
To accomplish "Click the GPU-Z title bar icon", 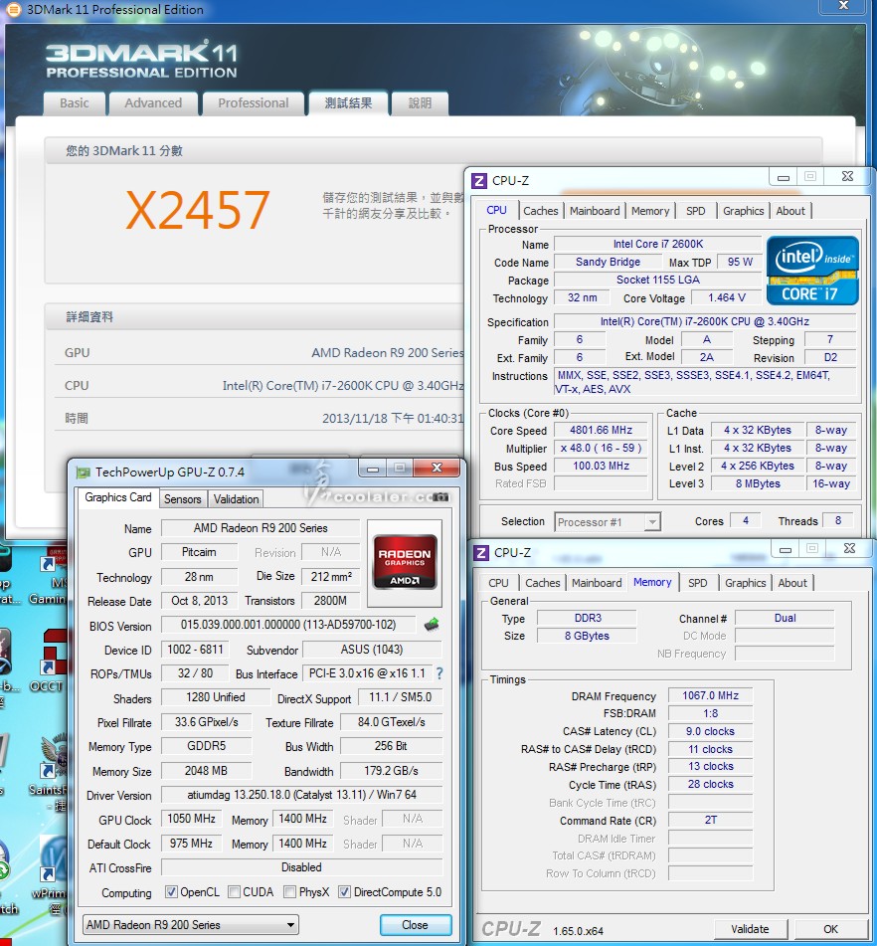I will pyautogui.click(x=83, y=473).
